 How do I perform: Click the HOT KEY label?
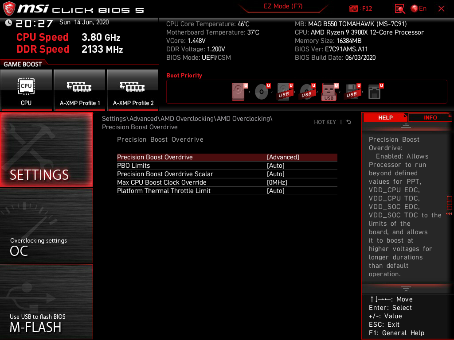[x=325, y=122]
